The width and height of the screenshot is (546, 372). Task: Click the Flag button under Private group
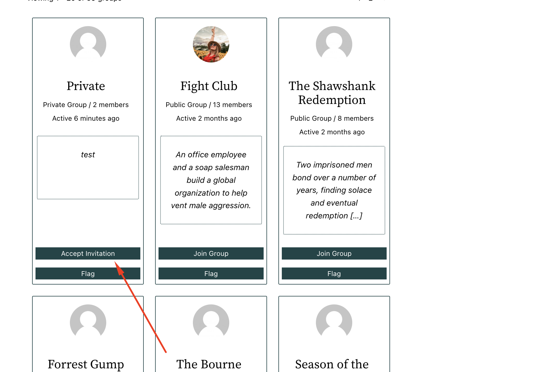coord(87,273)
